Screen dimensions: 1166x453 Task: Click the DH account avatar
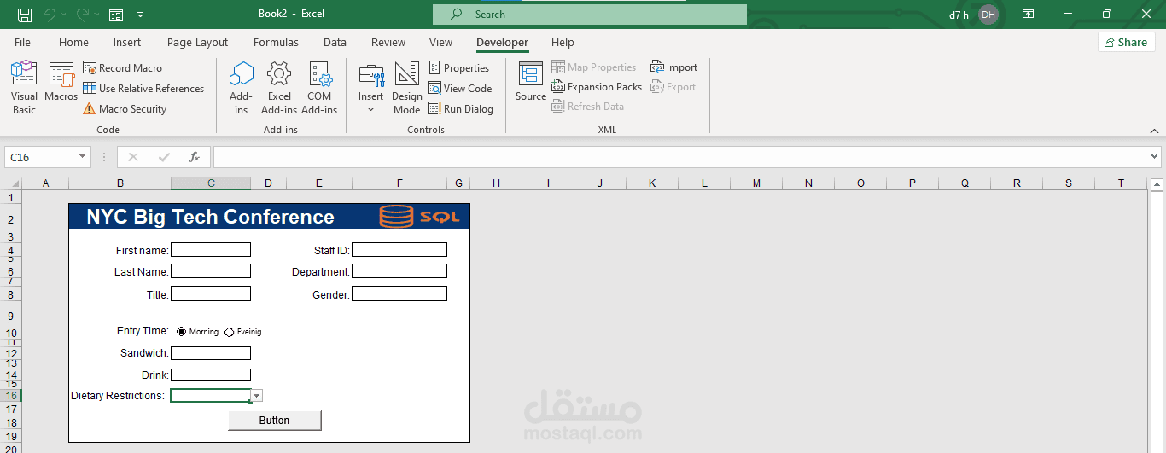988,15
